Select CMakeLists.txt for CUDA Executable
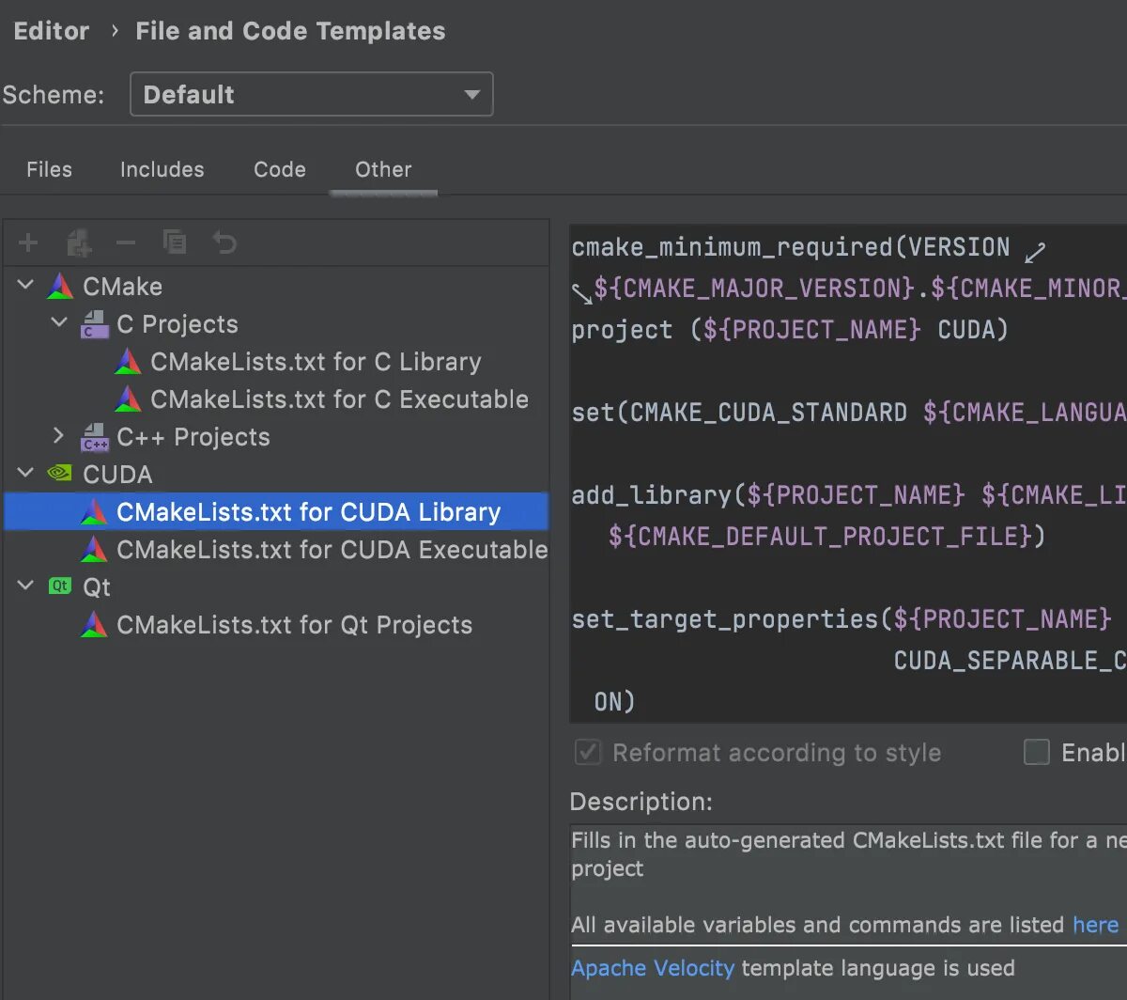 332,550
